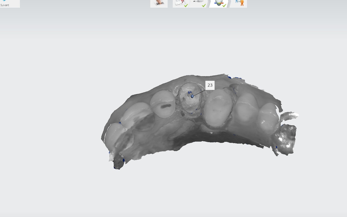The height and width of the screenshot is (217, 347).
Task: Go to the intraoral scanner step
Action: pyautogui.click(x=199, y=3)
